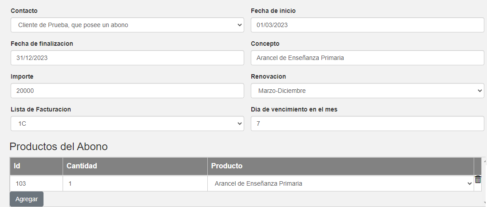This screenshot has width=487, height=207.
Task: Open the Lista de Facturacion dropdown
Action: [x=127, y=124]
